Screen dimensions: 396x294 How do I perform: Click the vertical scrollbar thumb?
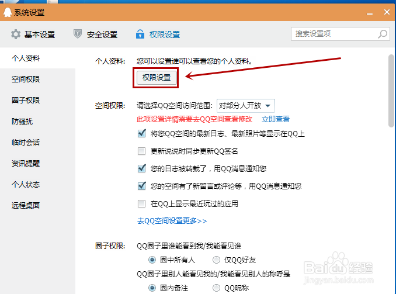click(391, 91)
